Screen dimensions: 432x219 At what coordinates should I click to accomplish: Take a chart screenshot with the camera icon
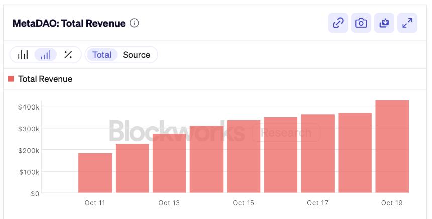coord(361,23)
